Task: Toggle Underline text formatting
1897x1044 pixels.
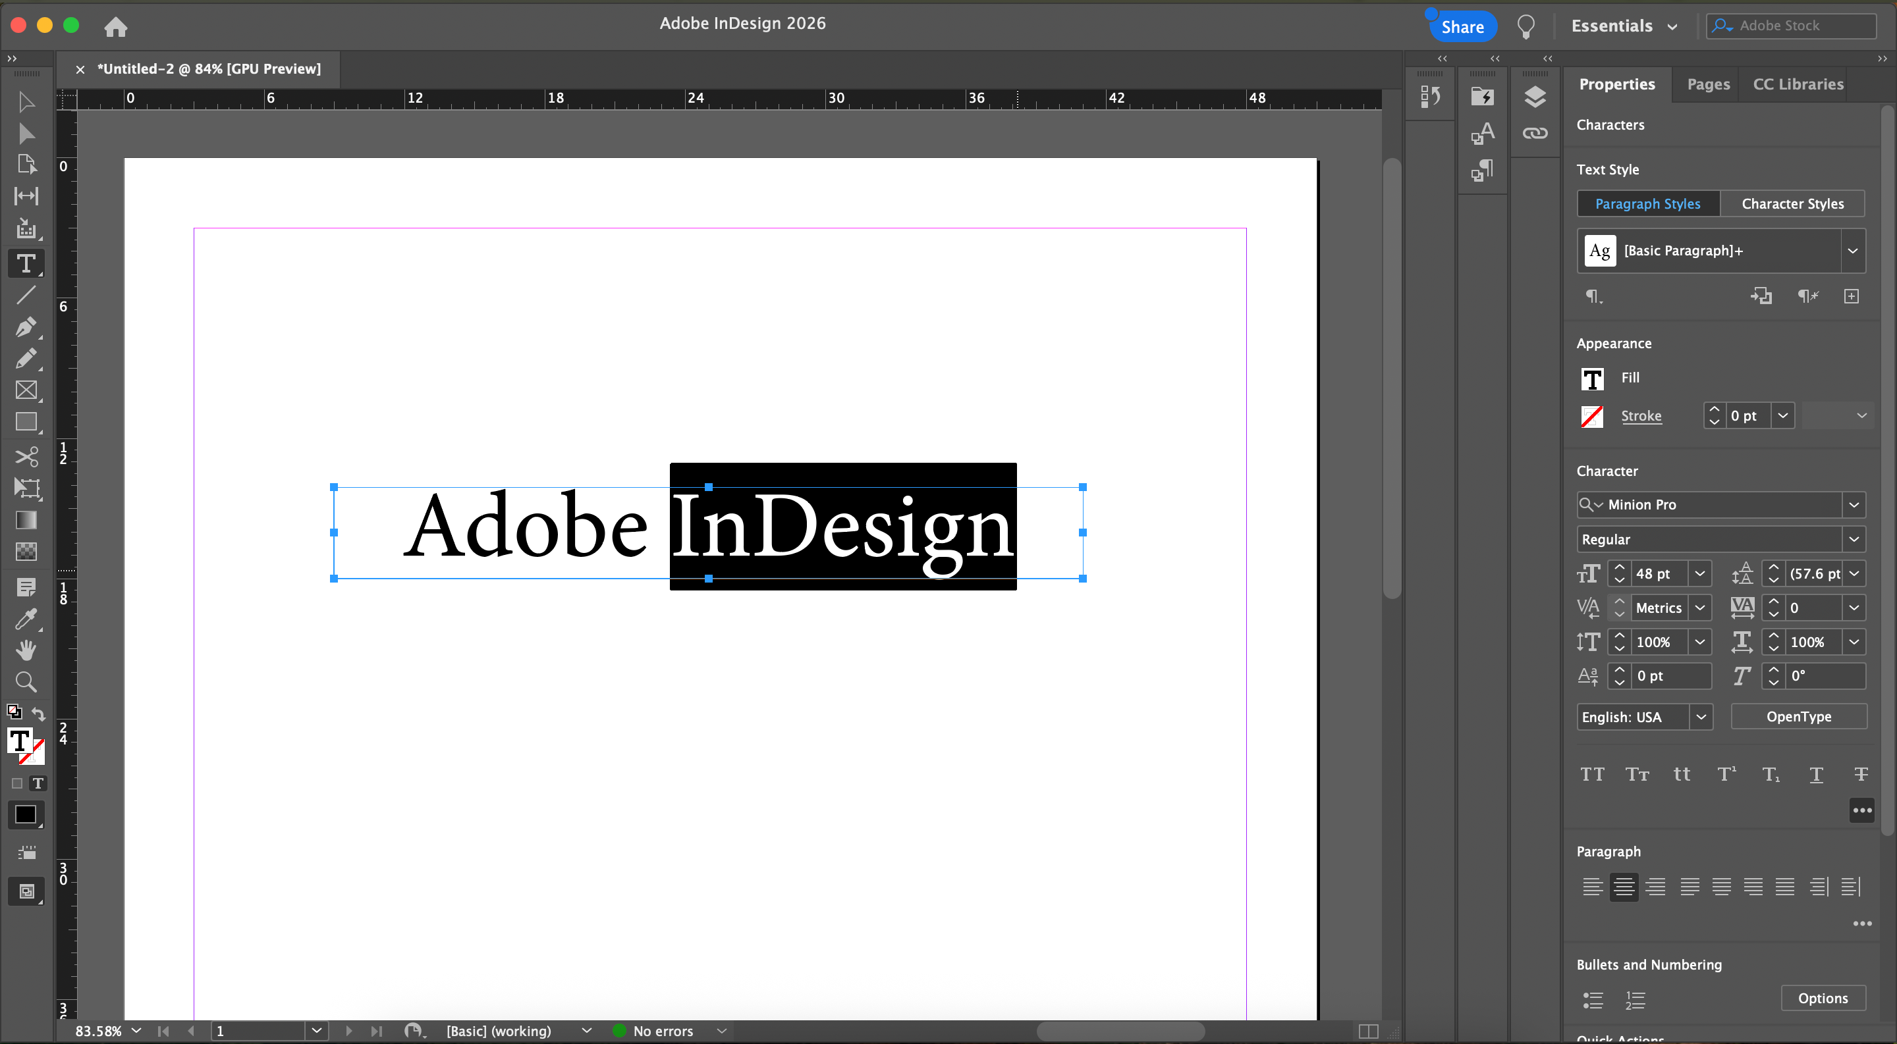Action: pos(1816,774)
